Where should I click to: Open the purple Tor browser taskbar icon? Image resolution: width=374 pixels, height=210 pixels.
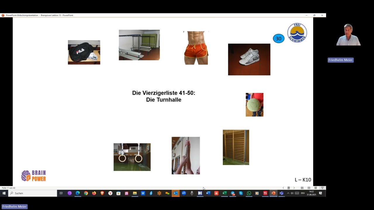pyautogui.click(x=70, y=193)
